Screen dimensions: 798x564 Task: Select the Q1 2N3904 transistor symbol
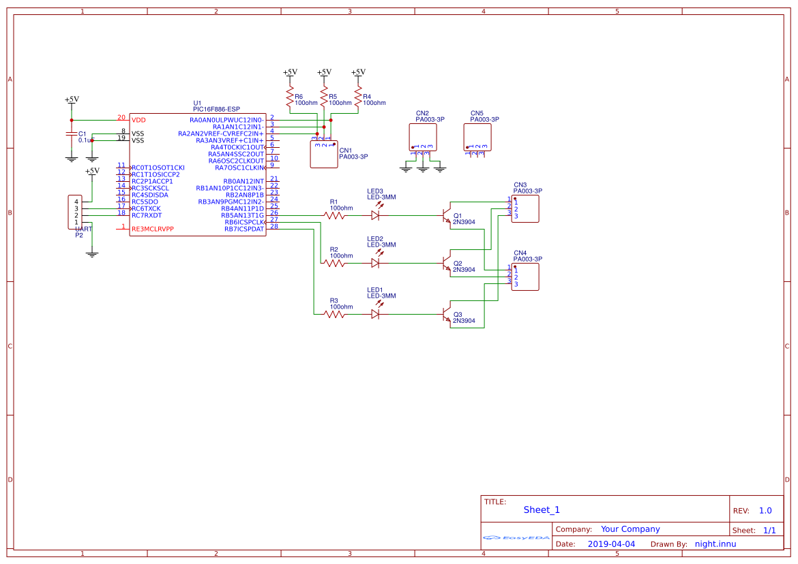(447, 215)
